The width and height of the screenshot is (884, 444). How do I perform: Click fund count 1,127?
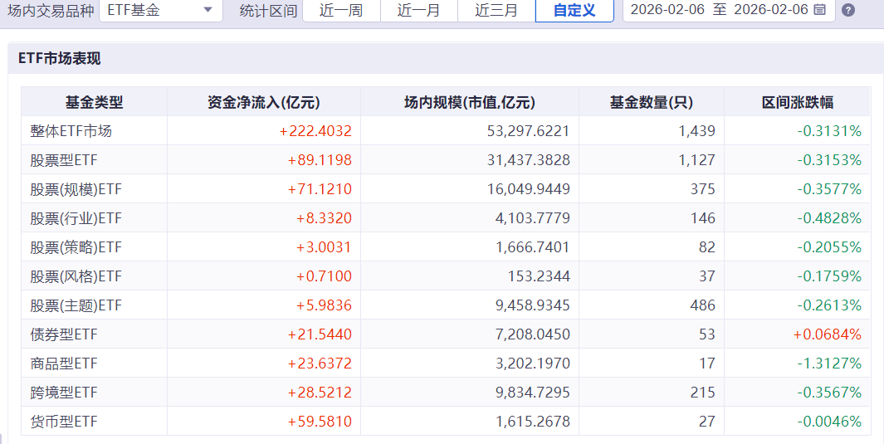click(x=697, y=160)
